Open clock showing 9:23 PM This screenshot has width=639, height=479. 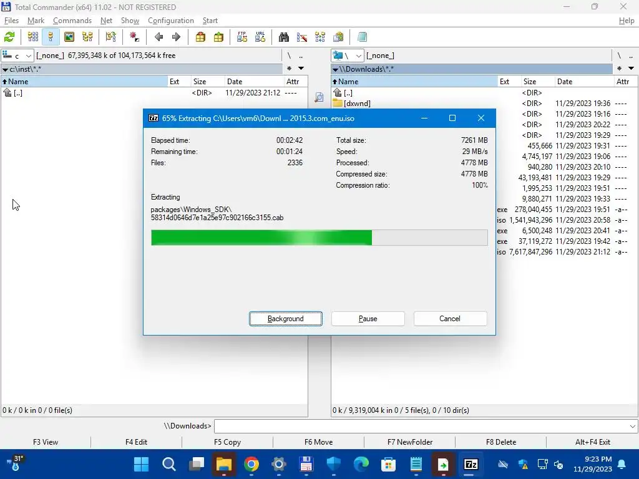[x=593, y=464]
